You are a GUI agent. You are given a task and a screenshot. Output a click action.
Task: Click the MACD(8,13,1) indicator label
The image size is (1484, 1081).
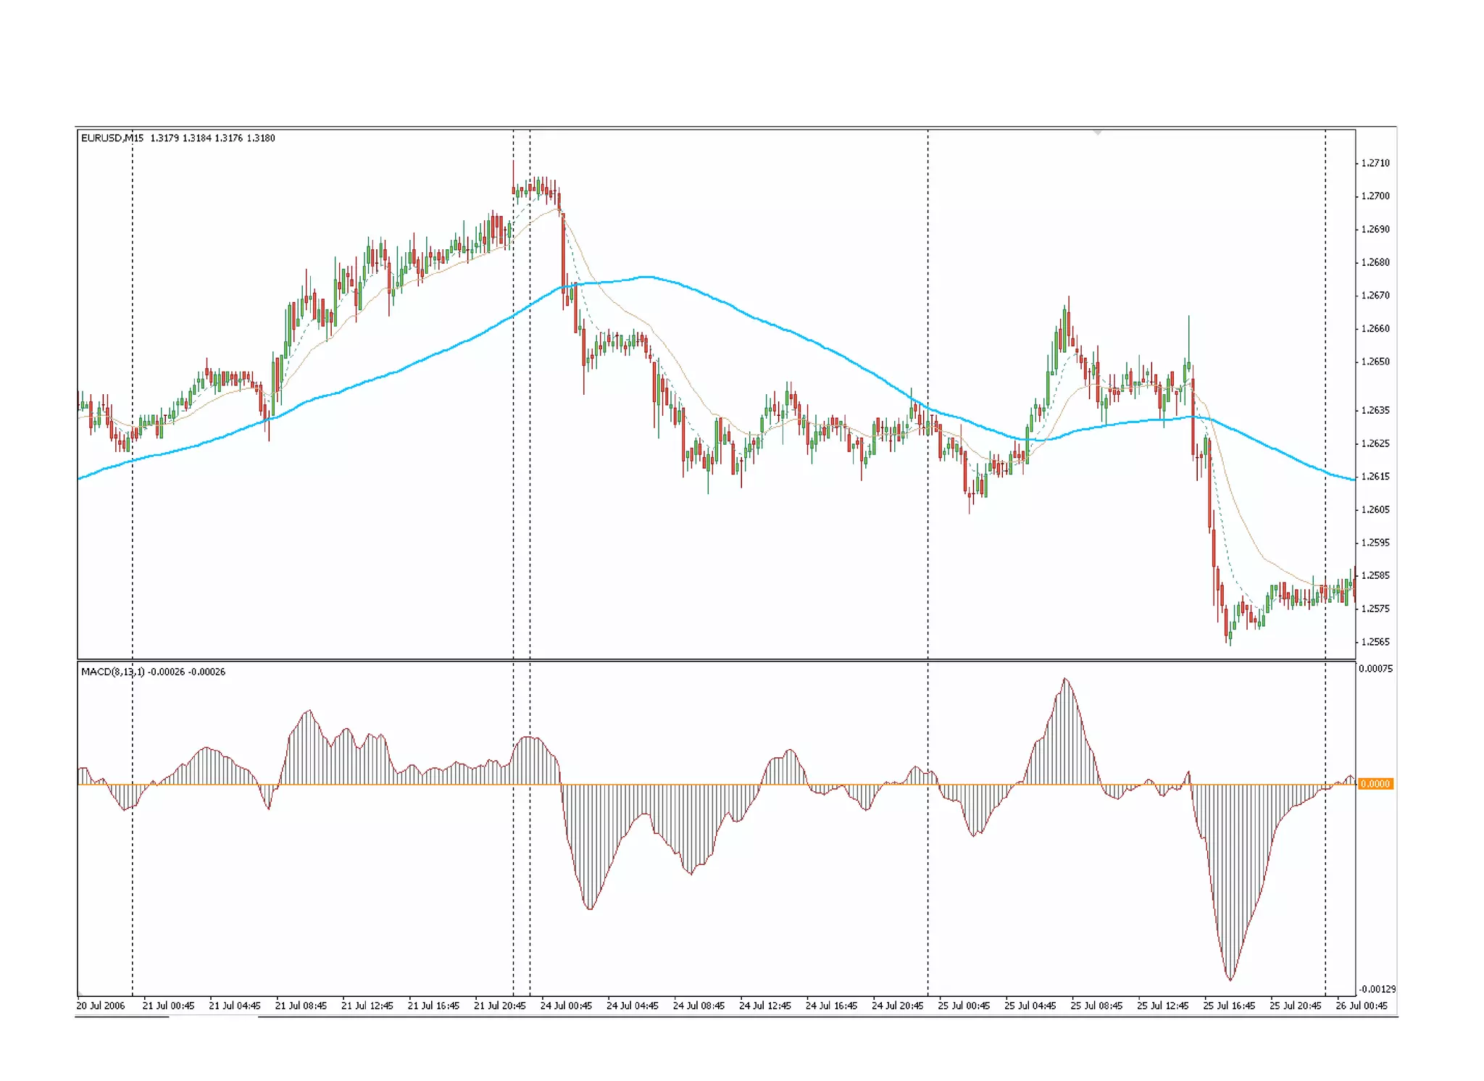[113, 672]
